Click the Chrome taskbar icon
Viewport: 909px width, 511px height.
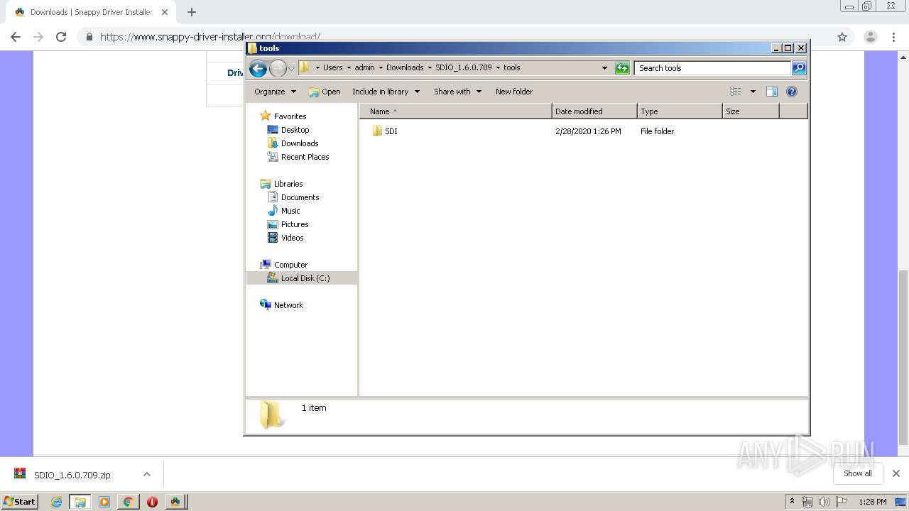129,502
